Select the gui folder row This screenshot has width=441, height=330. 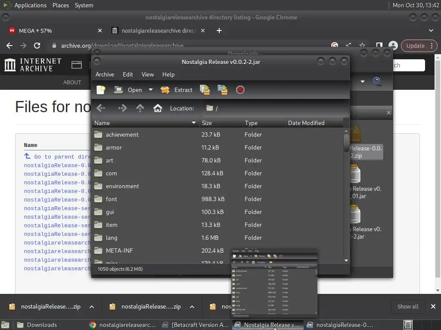pyautogui.click(x=217, y=212)
